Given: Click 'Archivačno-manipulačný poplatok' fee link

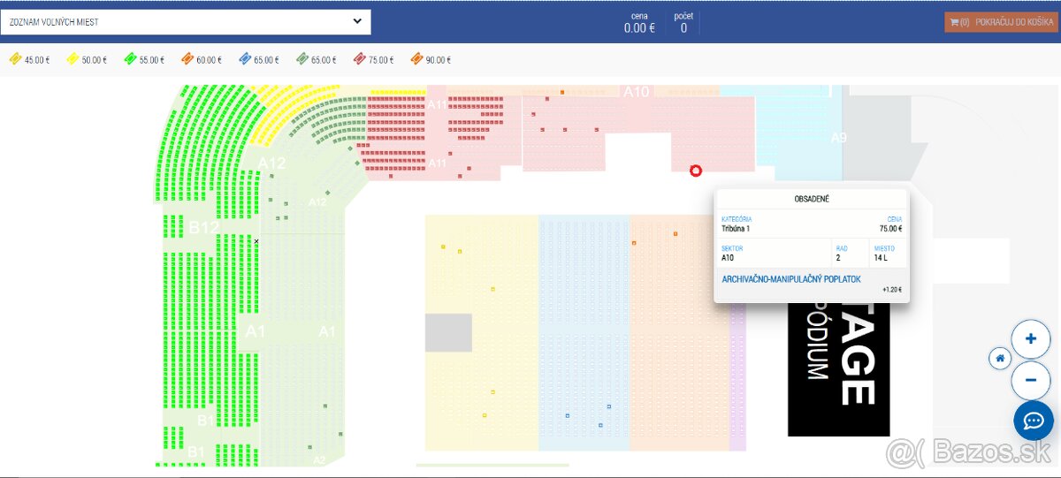Looking at the screenshot, I should [791, 279].
